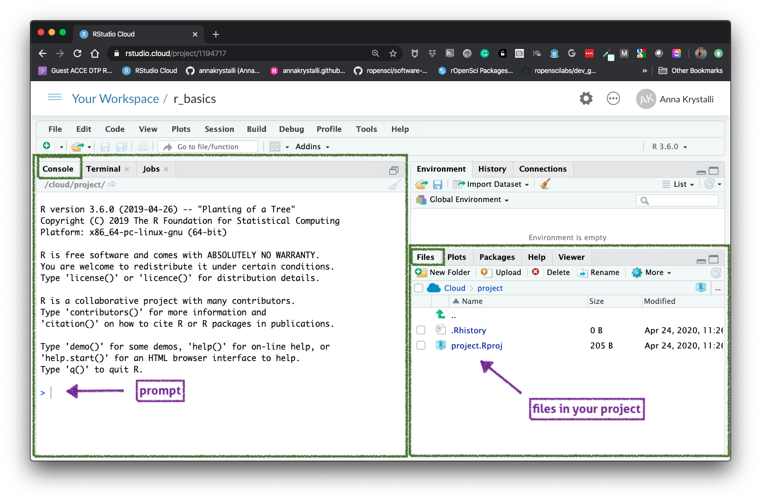761x501 pixels.
Task: Toggle the select-all files checkbox
Action: click(x=419, y=288)
